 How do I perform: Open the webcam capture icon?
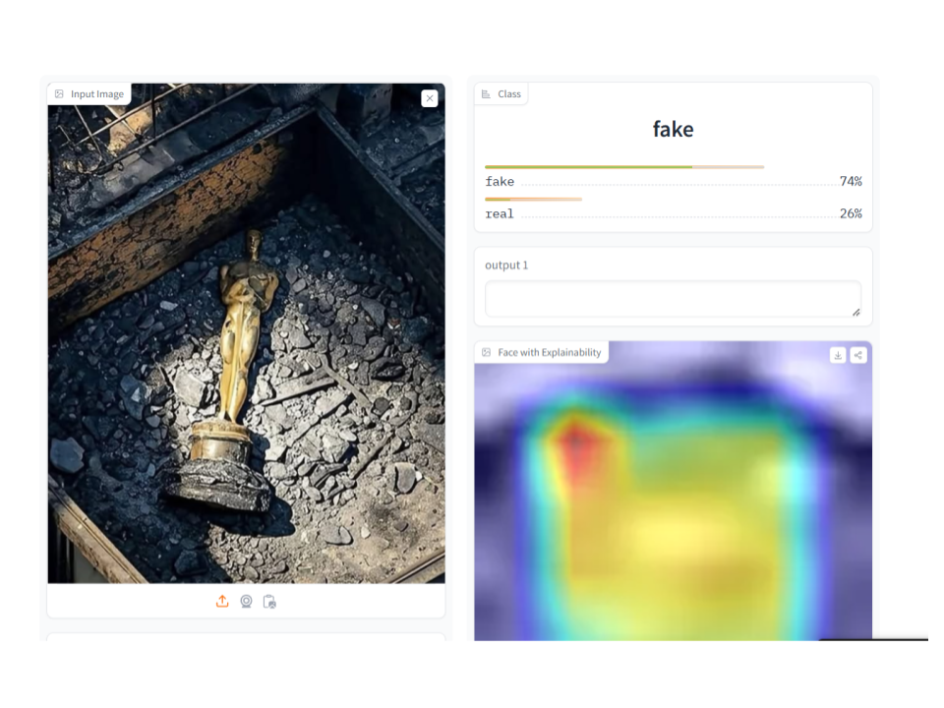(246, 601)
